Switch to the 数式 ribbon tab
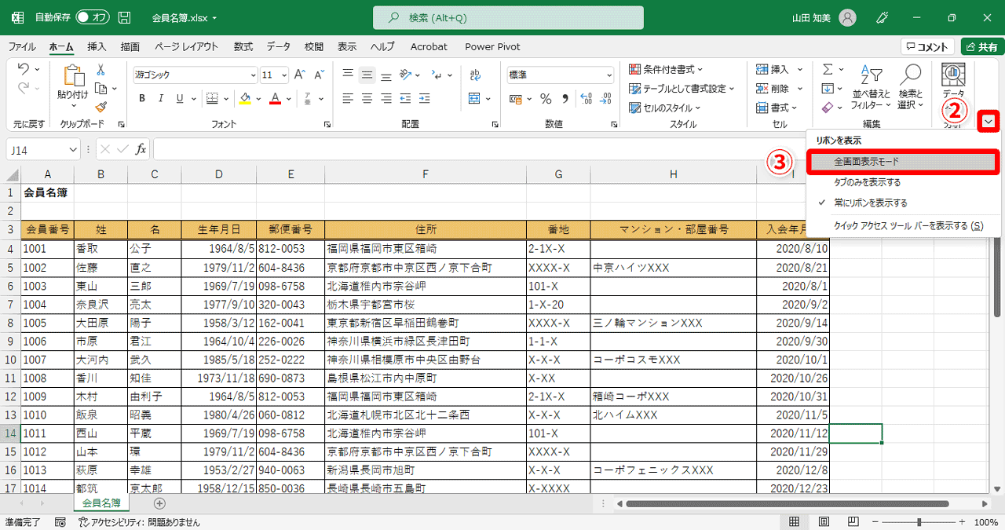The width and height of the screenshot is (1005, 530). (243, 46)
